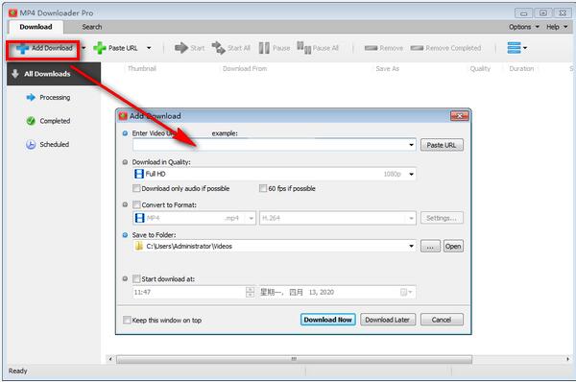Click the Download From column header
Screen dimensions: 576x382
[245, 69]
